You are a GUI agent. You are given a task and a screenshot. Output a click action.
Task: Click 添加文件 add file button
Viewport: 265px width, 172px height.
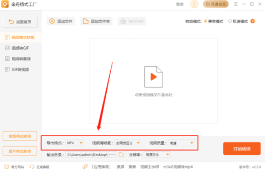(61, 21)
